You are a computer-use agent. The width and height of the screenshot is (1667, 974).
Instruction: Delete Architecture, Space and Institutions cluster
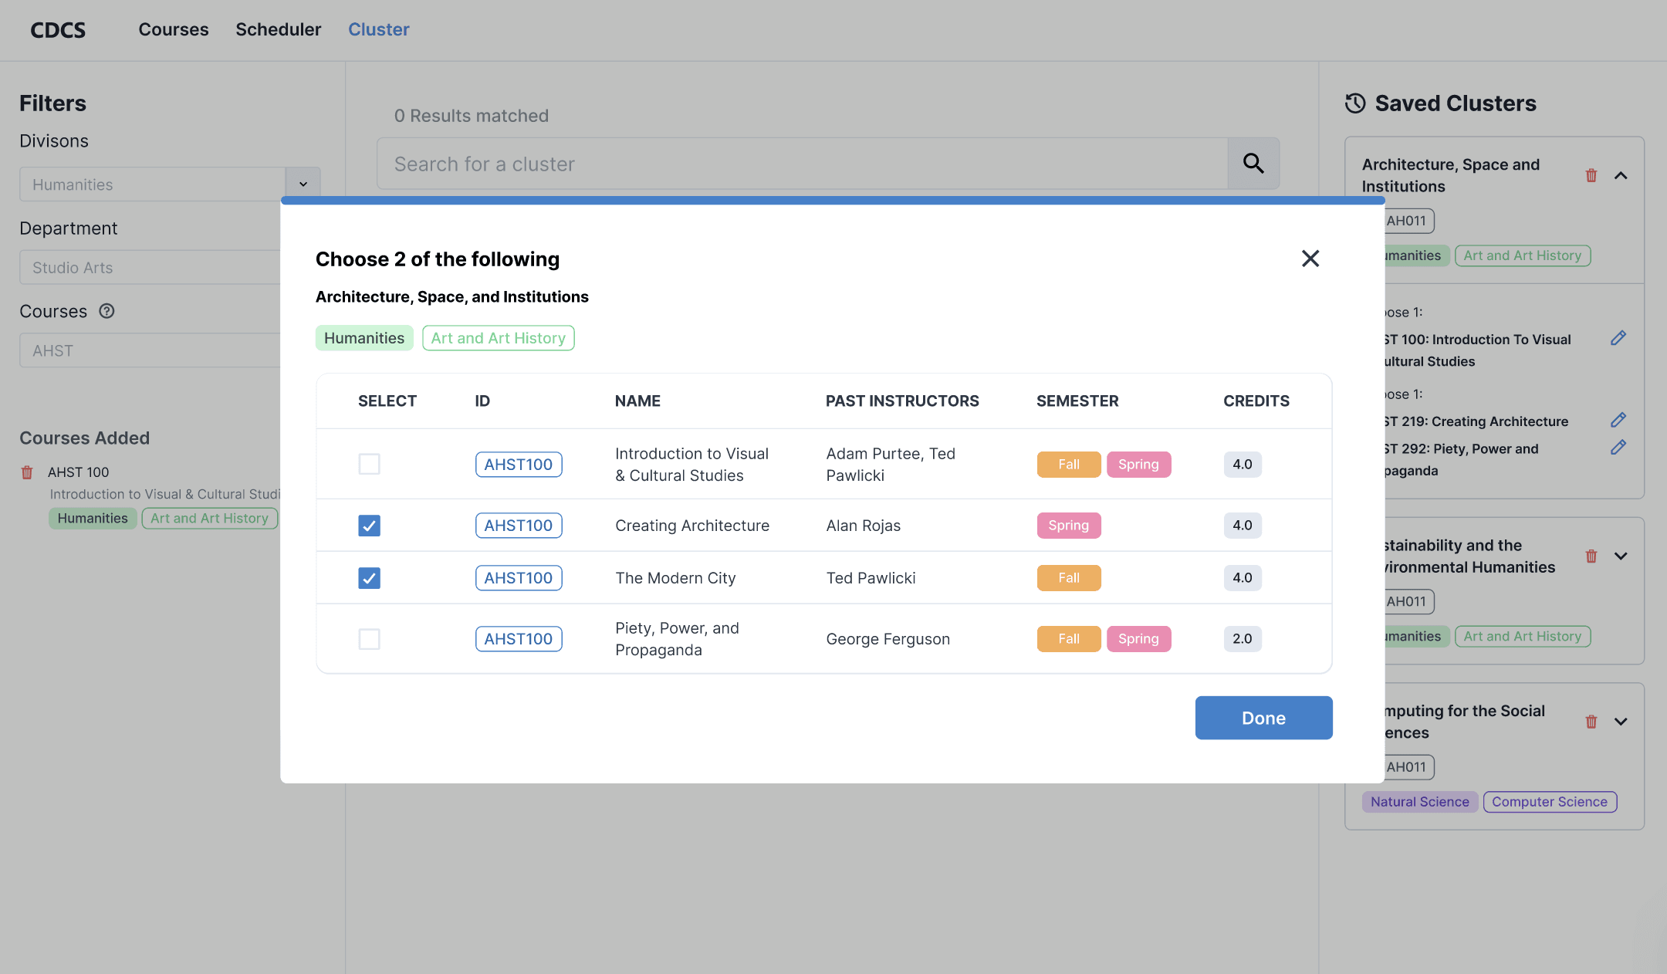click(x=1591, y=176)
